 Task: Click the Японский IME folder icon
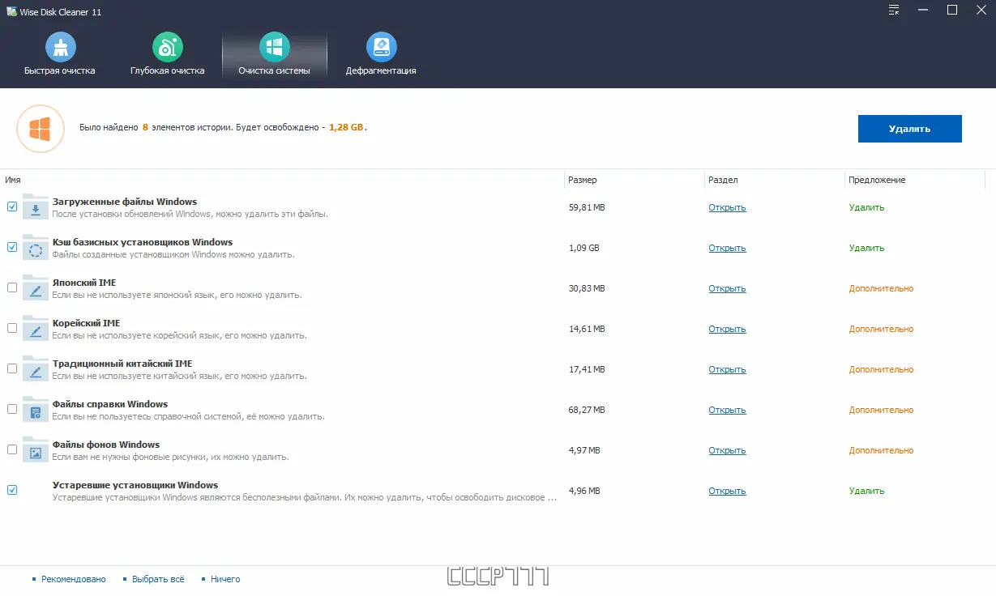(36, 288)
